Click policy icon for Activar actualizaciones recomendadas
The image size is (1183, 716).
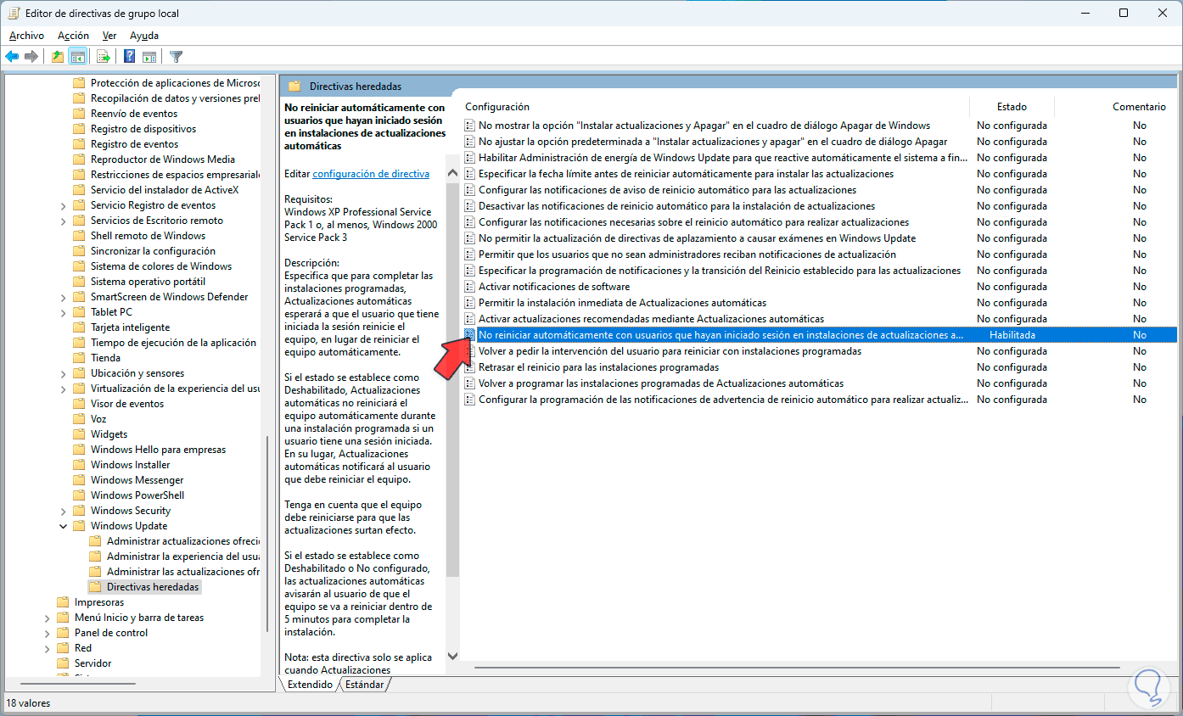471,319
